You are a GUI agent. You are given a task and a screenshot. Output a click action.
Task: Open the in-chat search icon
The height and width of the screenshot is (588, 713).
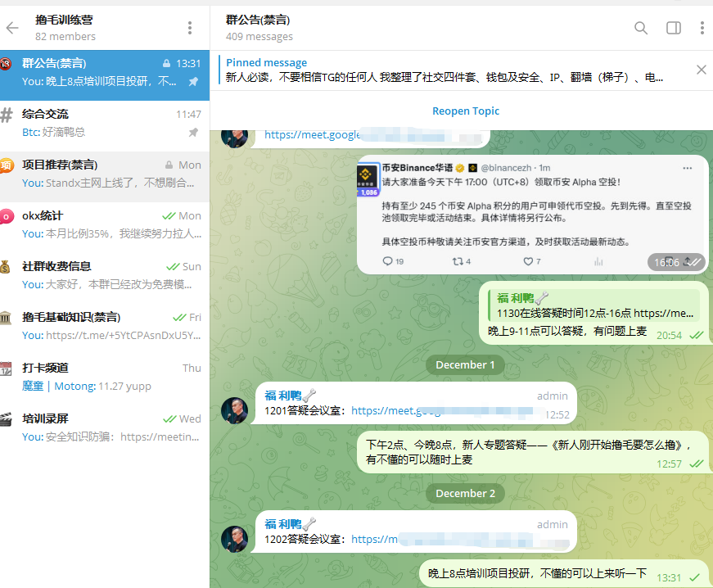pos(641,27)
